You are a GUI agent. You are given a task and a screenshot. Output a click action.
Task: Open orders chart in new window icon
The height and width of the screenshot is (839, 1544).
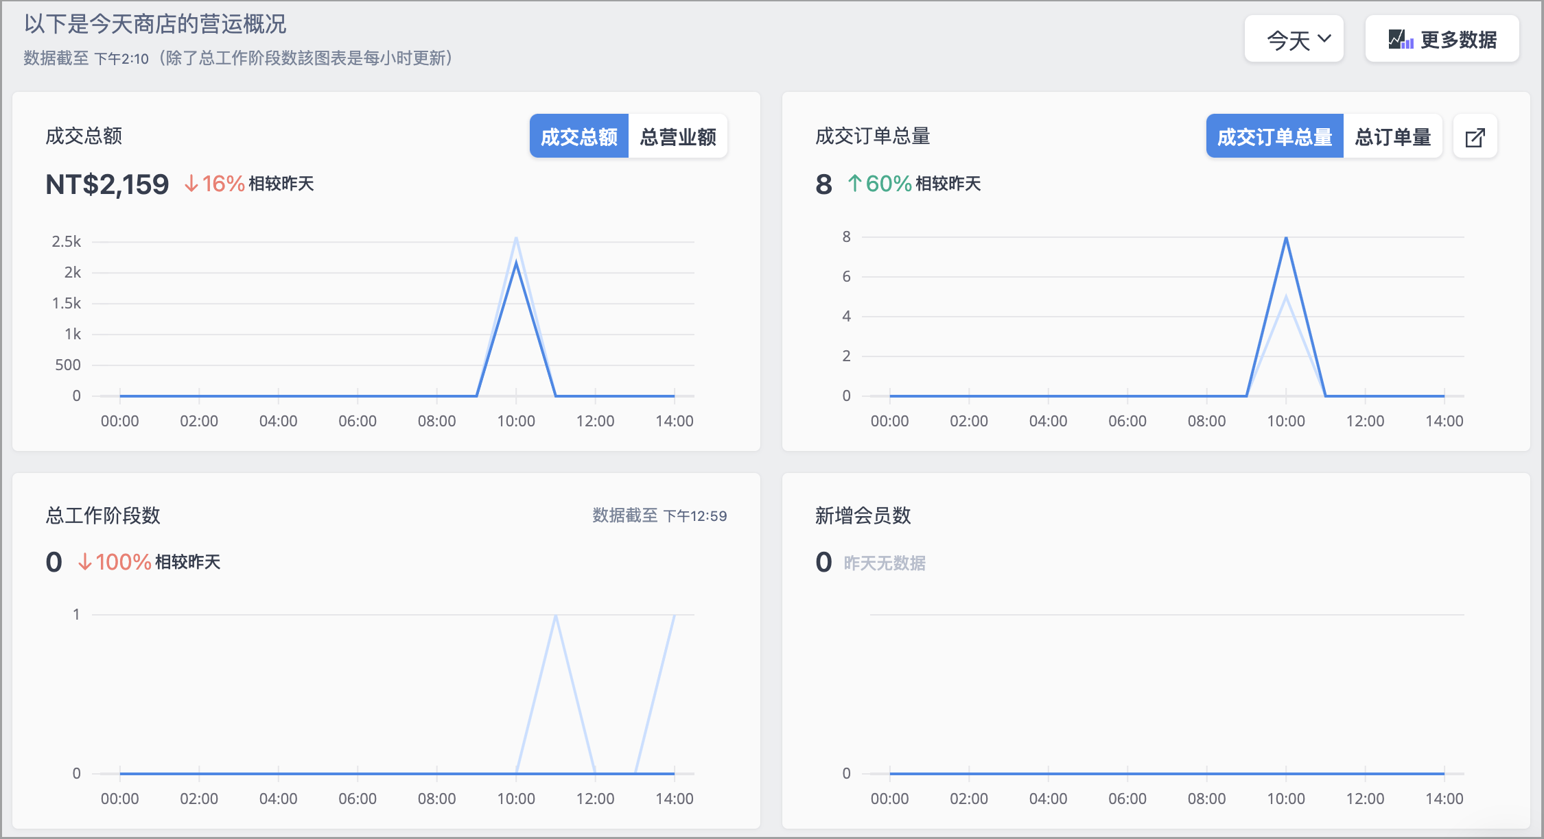1475,136
